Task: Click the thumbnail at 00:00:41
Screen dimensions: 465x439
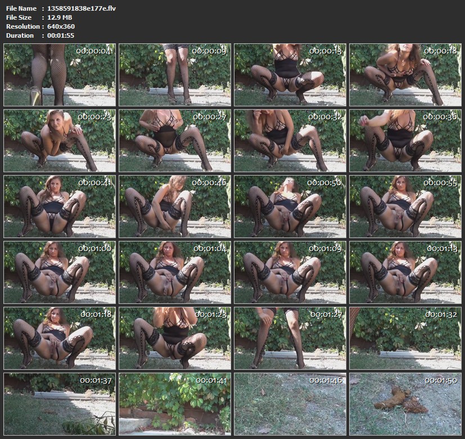Action: click(x=59, y=207)
